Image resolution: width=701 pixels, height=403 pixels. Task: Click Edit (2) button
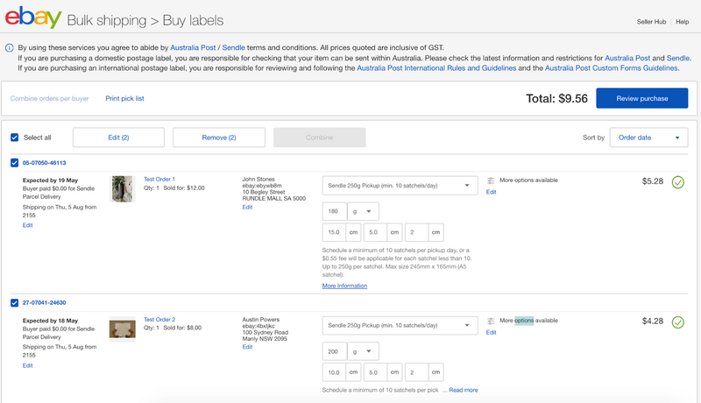pos(118,138)
